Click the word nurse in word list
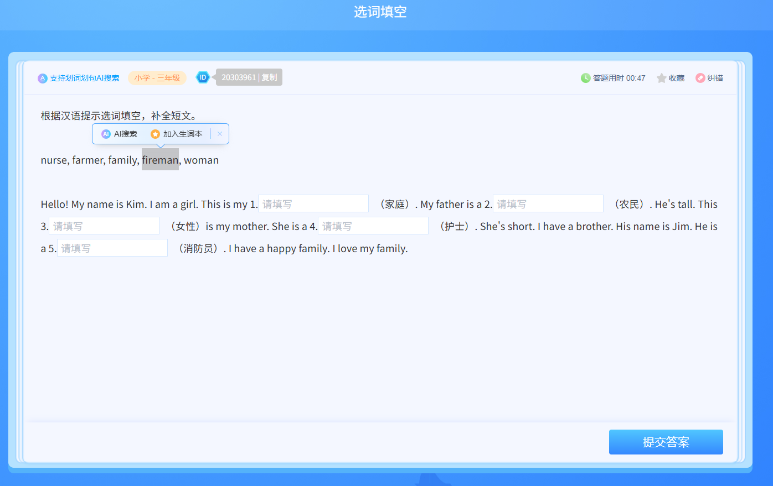The width and height of the screenshot is (773, 486). click(54, 160)
